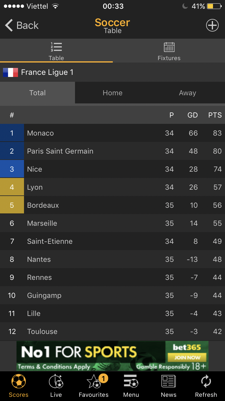Select the Table list icon tab

click(56, 47)
